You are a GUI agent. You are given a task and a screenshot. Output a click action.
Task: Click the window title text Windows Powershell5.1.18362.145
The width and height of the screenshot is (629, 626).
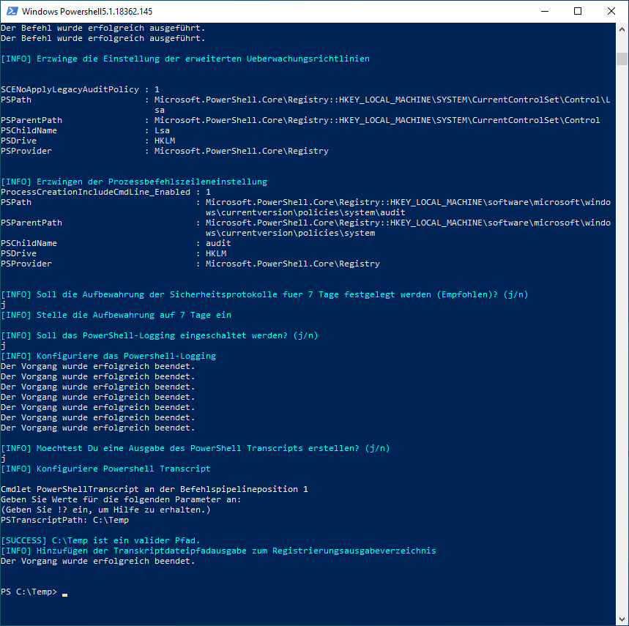[86, 12]
